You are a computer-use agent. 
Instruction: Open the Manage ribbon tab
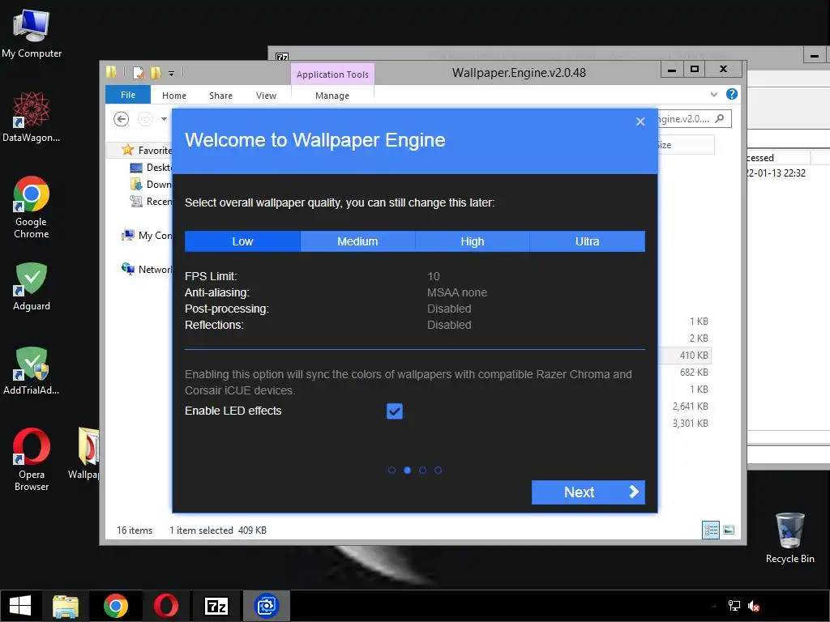(x=332, y=96)
